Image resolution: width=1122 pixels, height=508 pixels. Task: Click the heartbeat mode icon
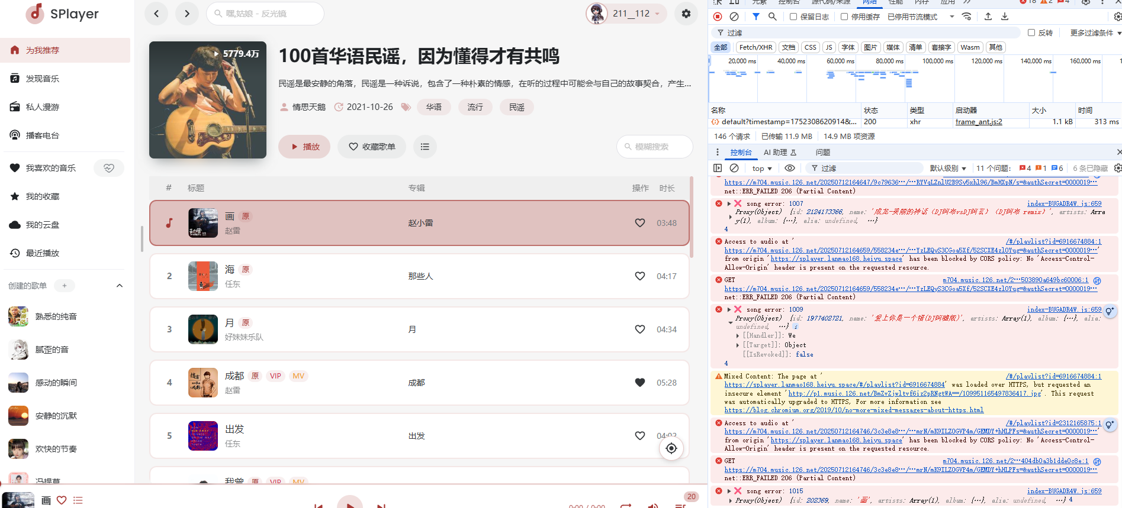coord(109,168)
